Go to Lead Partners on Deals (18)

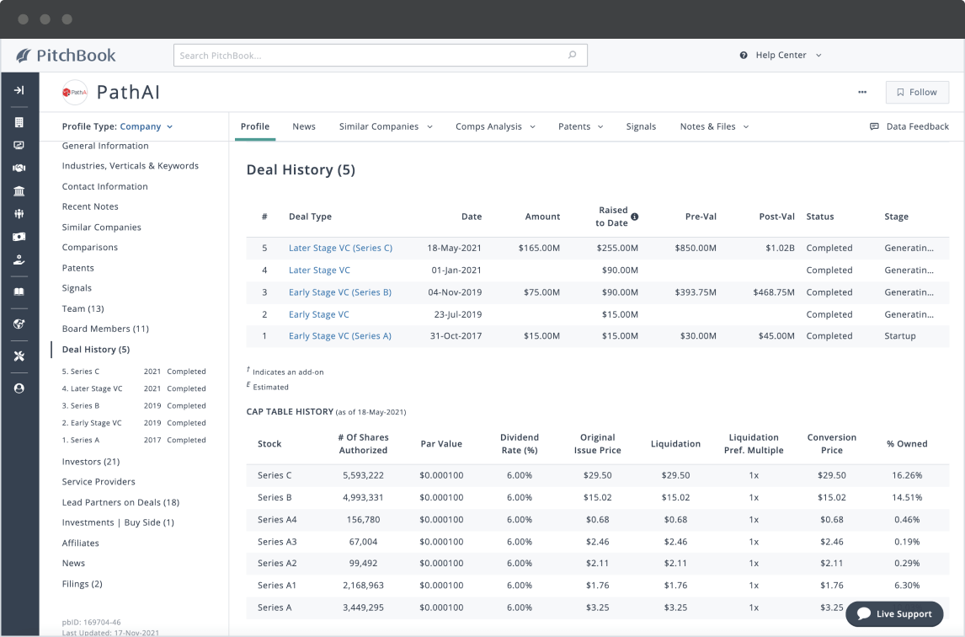pos(120,502)
